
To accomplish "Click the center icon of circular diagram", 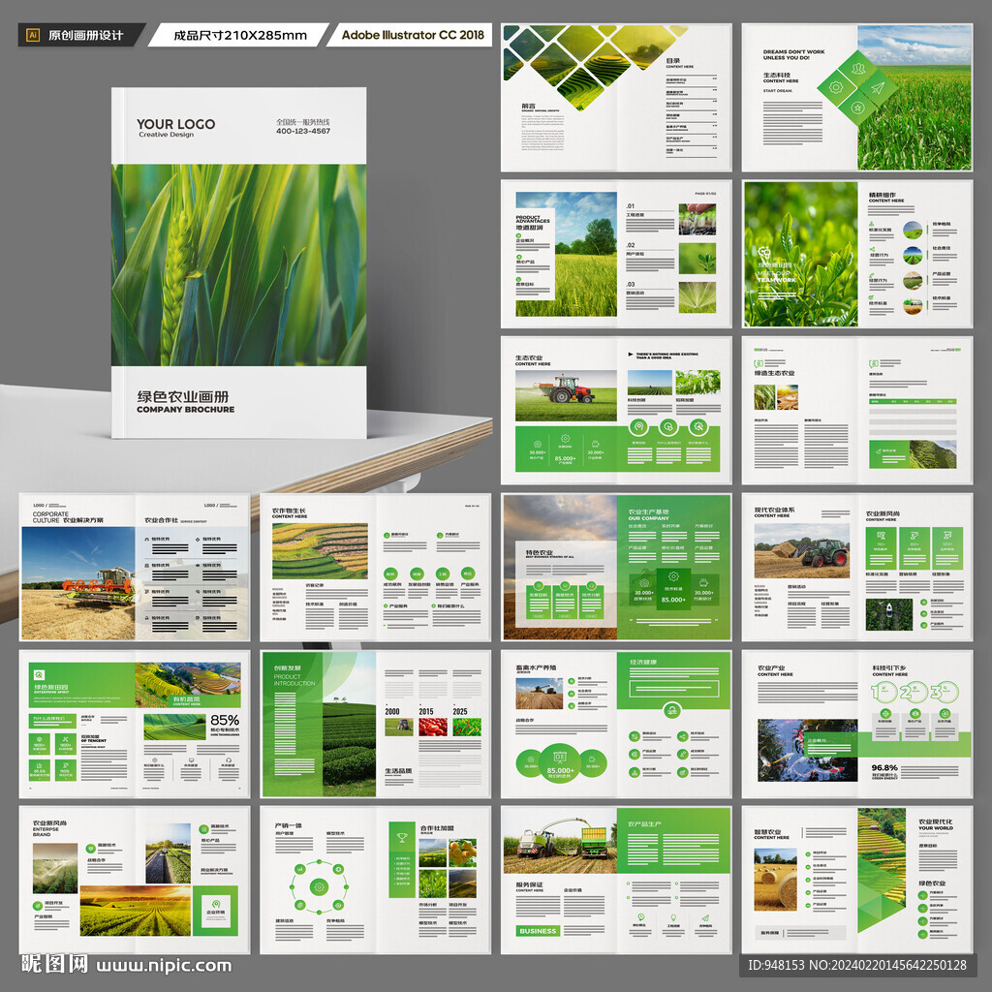I will 320,887.
